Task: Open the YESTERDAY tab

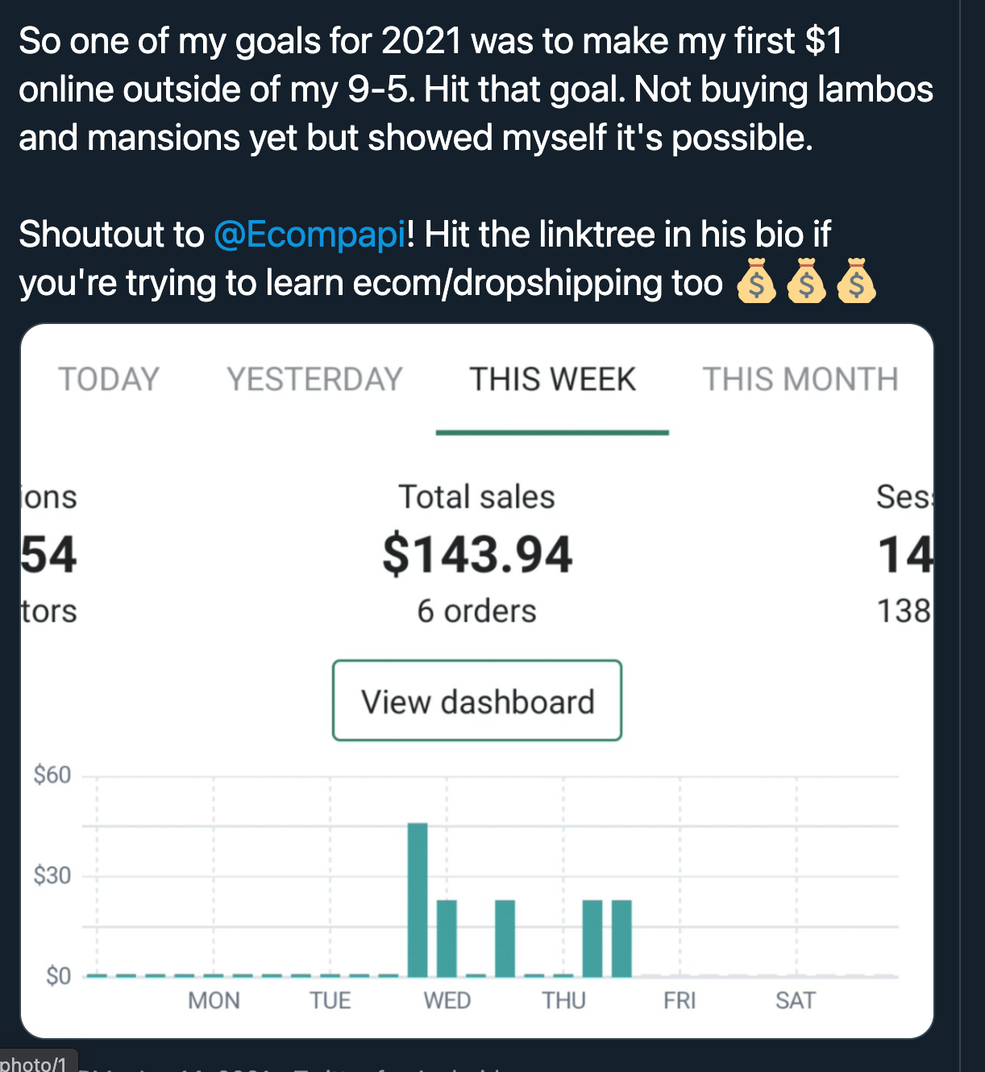Action: click(x=314, y=380)
